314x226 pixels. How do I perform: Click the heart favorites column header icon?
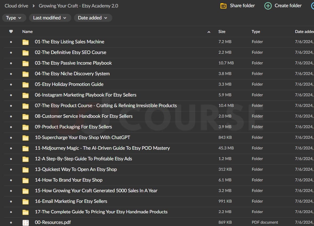tap(11, 31)
